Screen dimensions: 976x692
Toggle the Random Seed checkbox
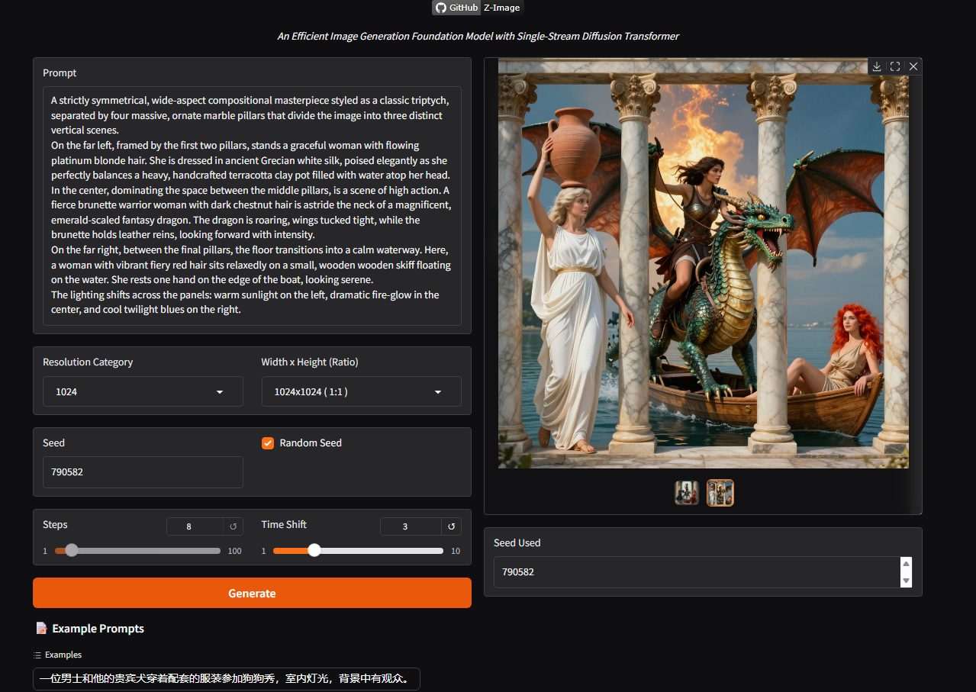pos(268,443)
